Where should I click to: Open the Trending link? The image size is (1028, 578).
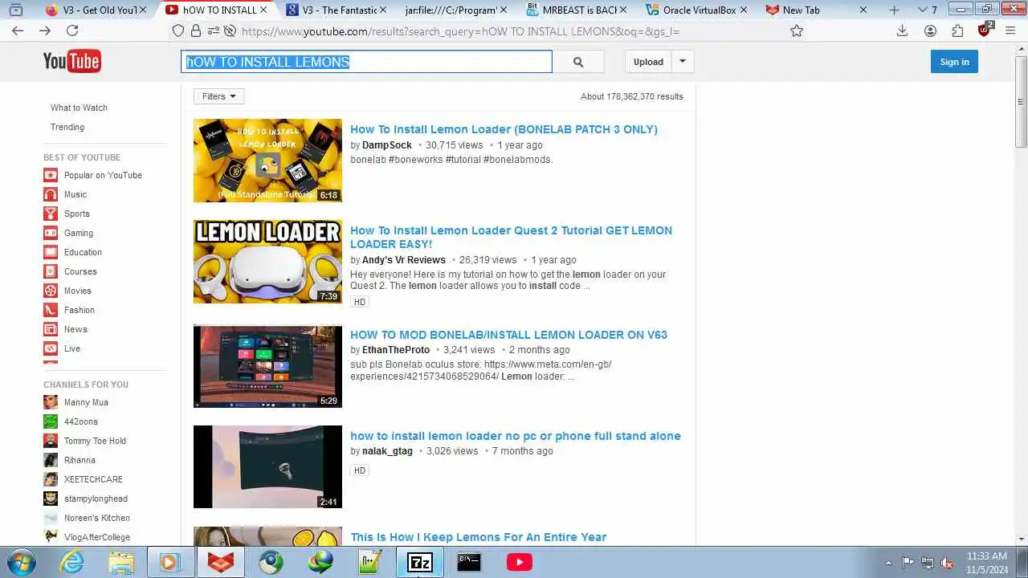[67, 127]
